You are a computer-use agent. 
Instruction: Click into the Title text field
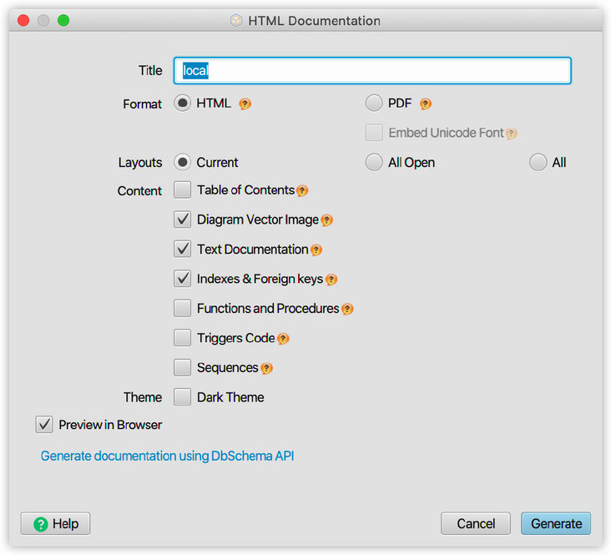[x=372, y=71]
